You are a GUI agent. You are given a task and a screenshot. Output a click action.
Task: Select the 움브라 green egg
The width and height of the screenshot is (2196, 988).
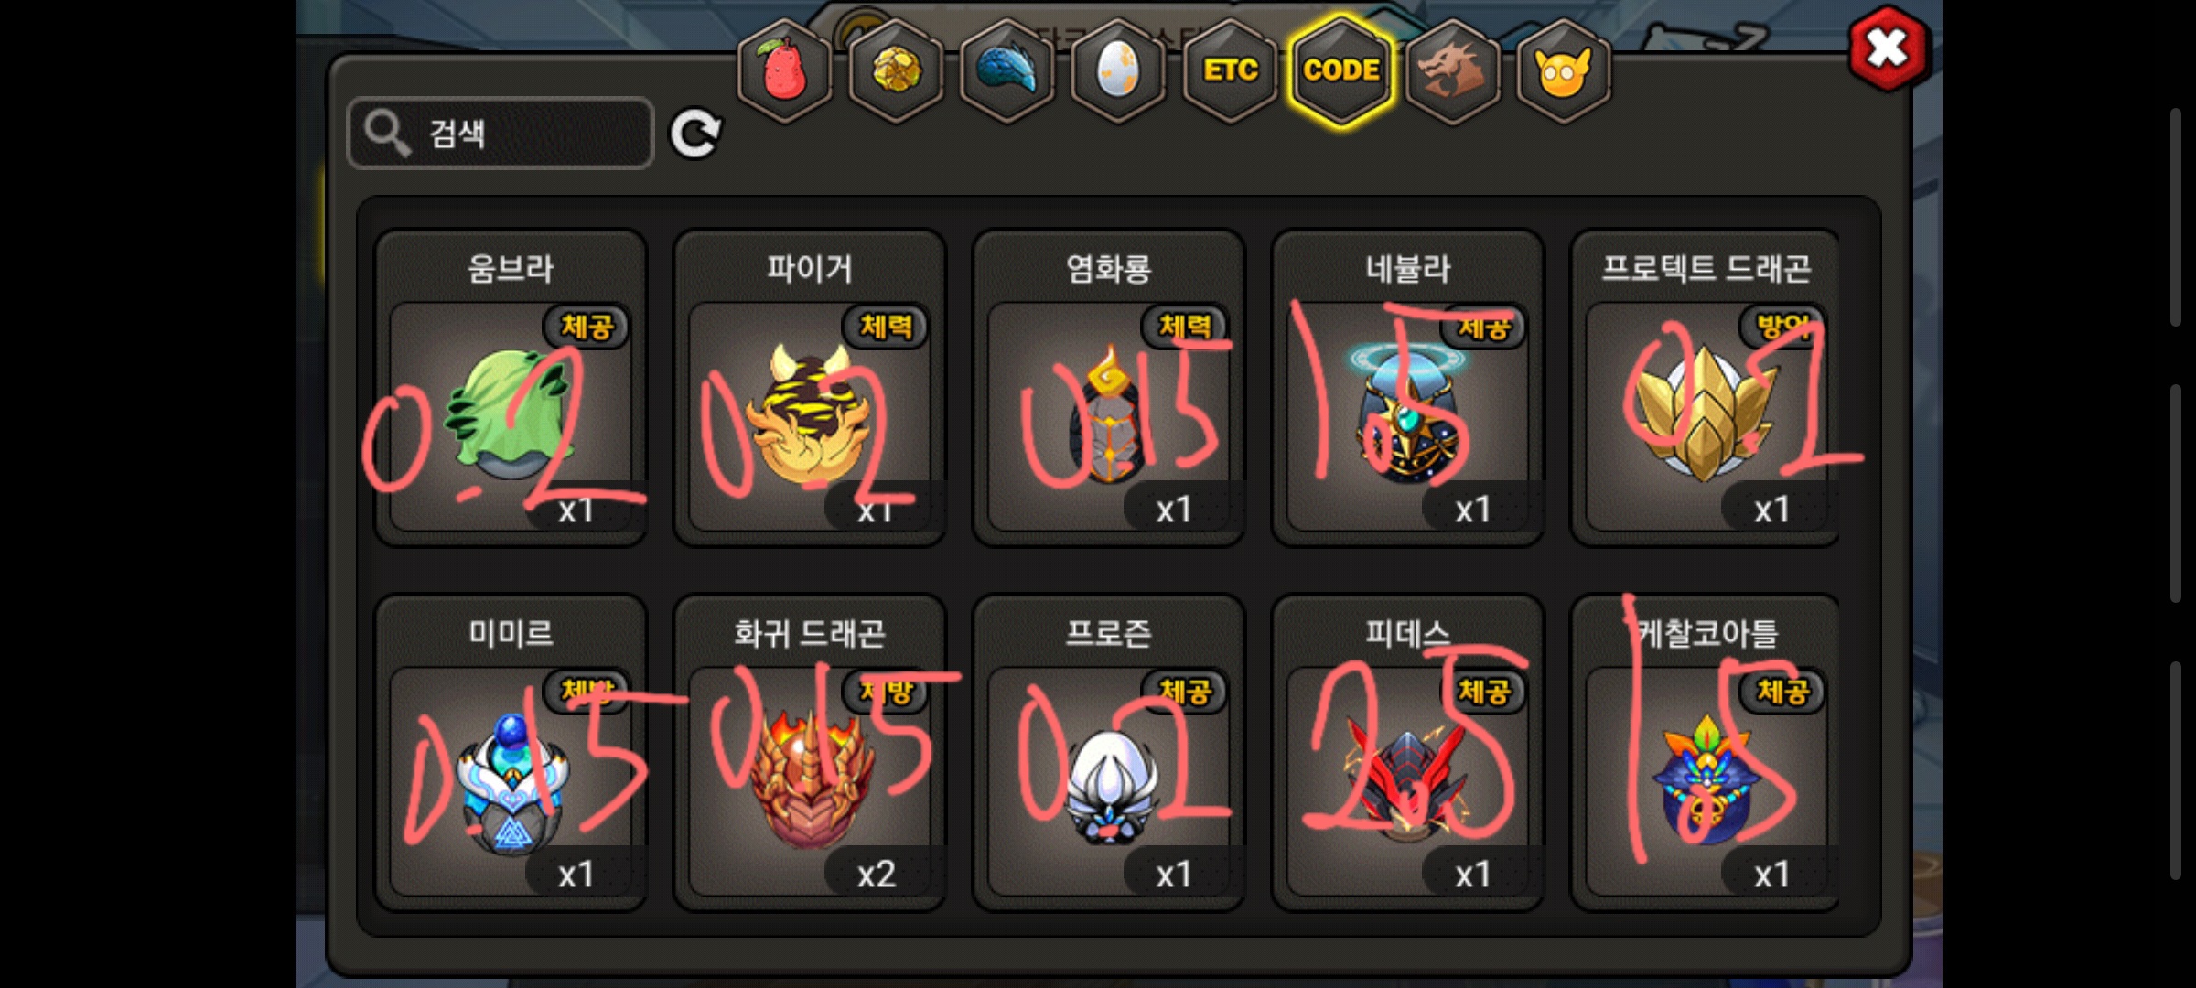click(511, 388)
